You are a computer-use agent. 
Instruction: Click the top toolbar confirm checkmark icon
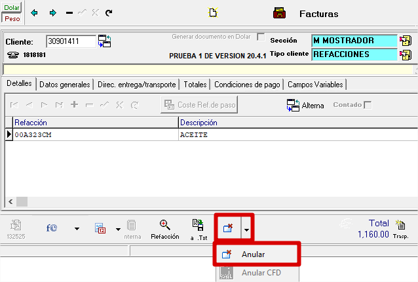coord(82,12)
